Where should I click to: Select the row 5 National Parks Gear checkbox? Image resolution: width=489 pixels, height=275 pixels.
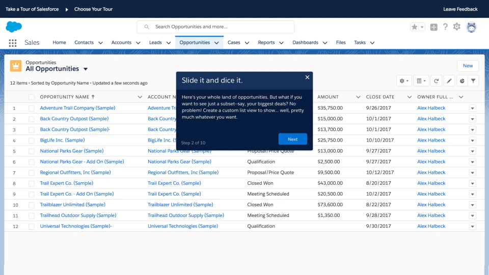point(32,151)
